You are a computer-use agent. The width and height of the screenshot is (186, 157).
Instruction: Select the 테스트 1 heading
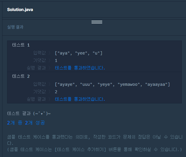point(21,45)
